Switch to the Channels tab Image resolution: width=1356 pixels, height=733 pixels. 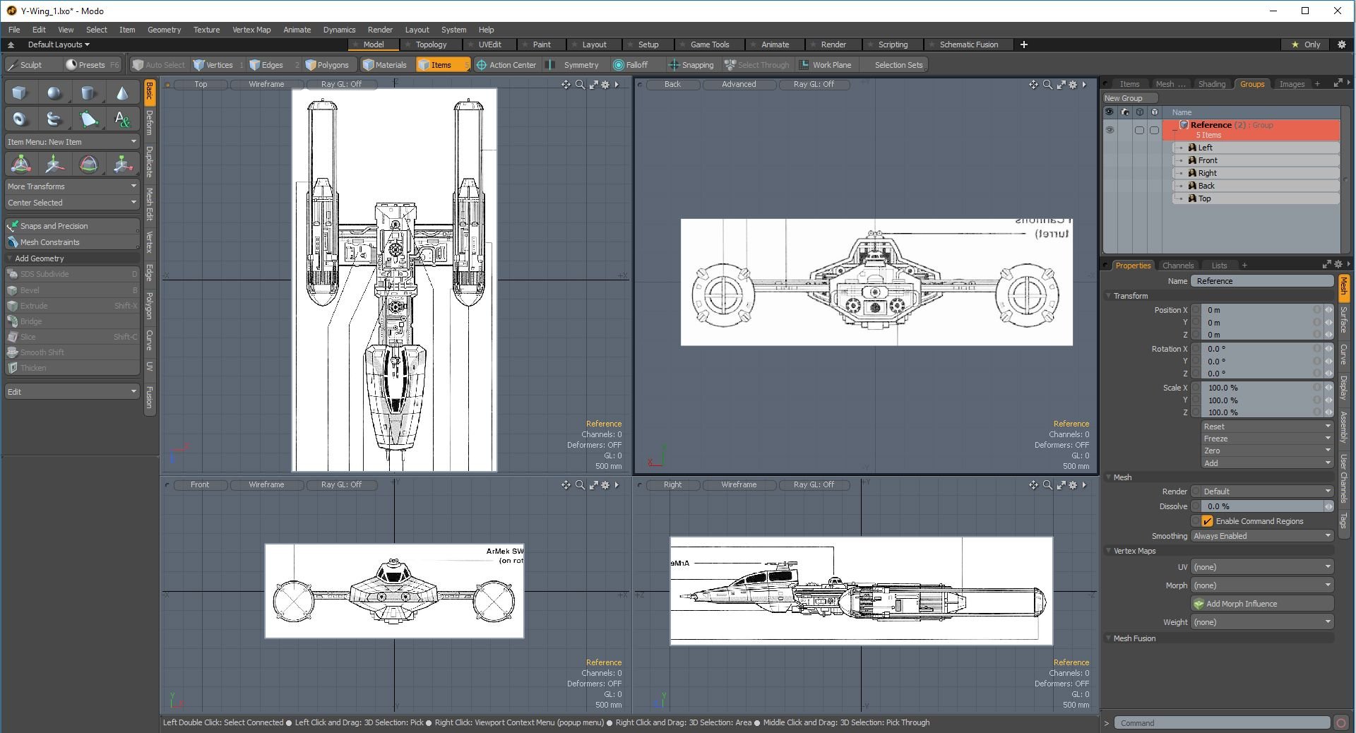click(1178, 266)
